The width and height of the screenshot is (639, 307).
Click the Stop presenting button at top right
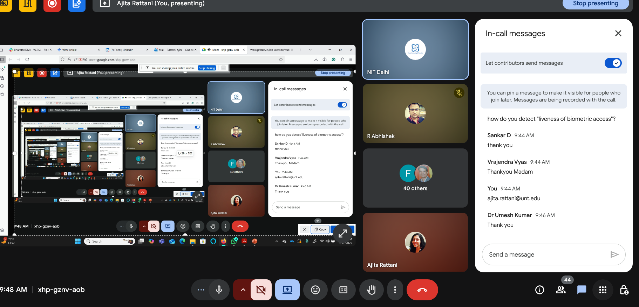tap(595, 4)
